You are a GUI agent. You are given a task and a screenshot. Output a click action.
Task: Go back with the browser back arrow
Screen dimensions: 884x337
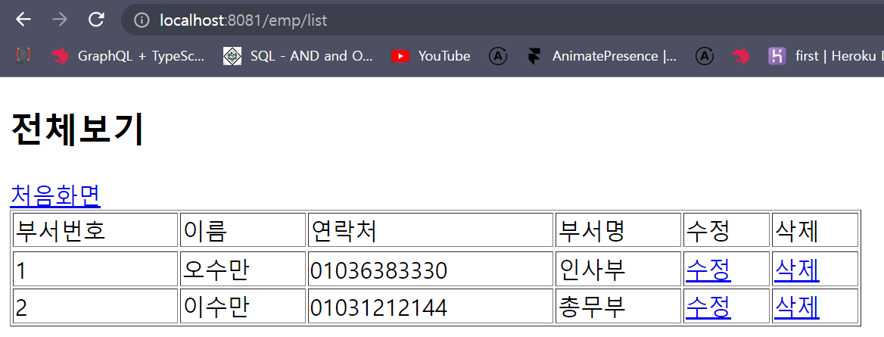click(x=23, y=20)
